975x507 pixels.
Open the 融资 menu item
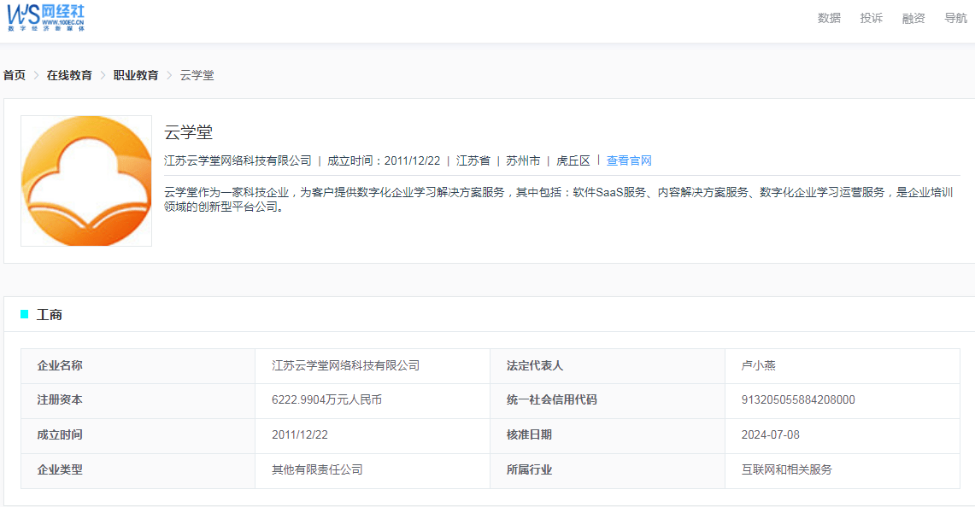pos(913,18)
